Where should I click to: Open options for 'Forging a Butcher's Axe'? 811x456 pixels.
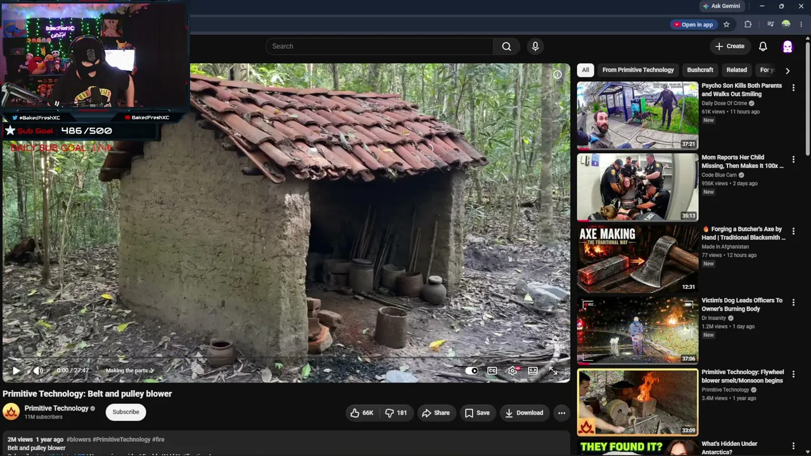793,231
